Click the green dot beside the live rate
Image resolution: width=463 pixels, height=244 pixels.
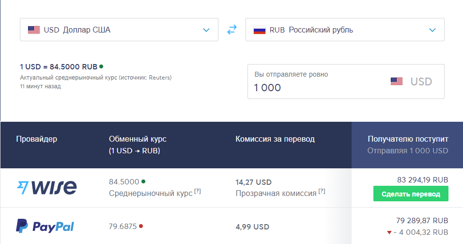[x=101, y=66]
